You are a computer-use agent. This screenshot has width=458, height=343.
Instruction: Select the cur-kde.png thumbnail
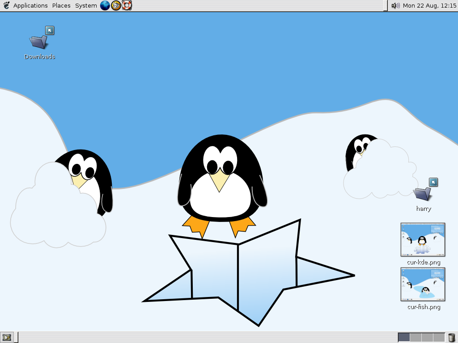[423, 240]
